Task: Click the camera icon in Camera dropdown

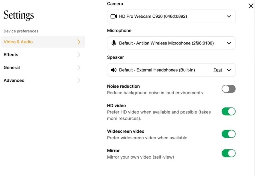Action: point(114,16)
